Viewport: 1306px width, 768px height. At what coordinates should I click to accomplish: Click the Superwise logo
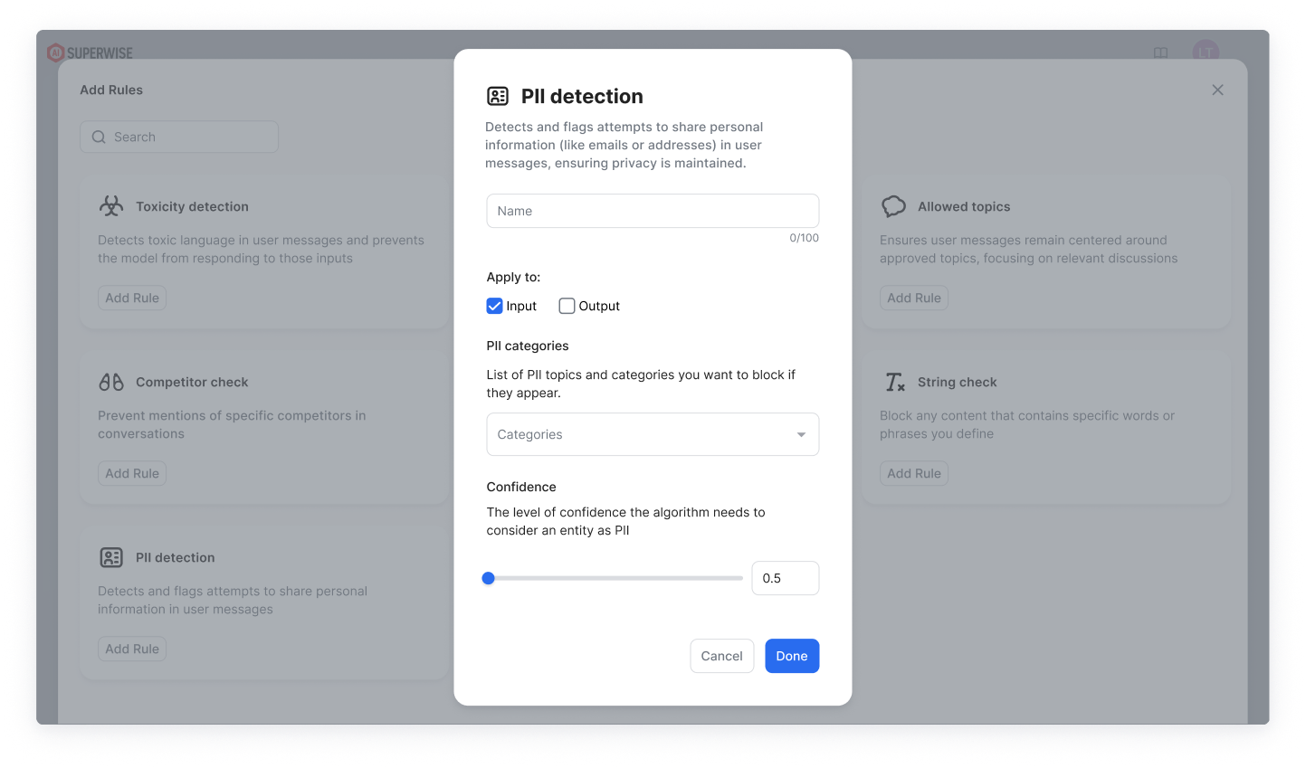(90, 53)
